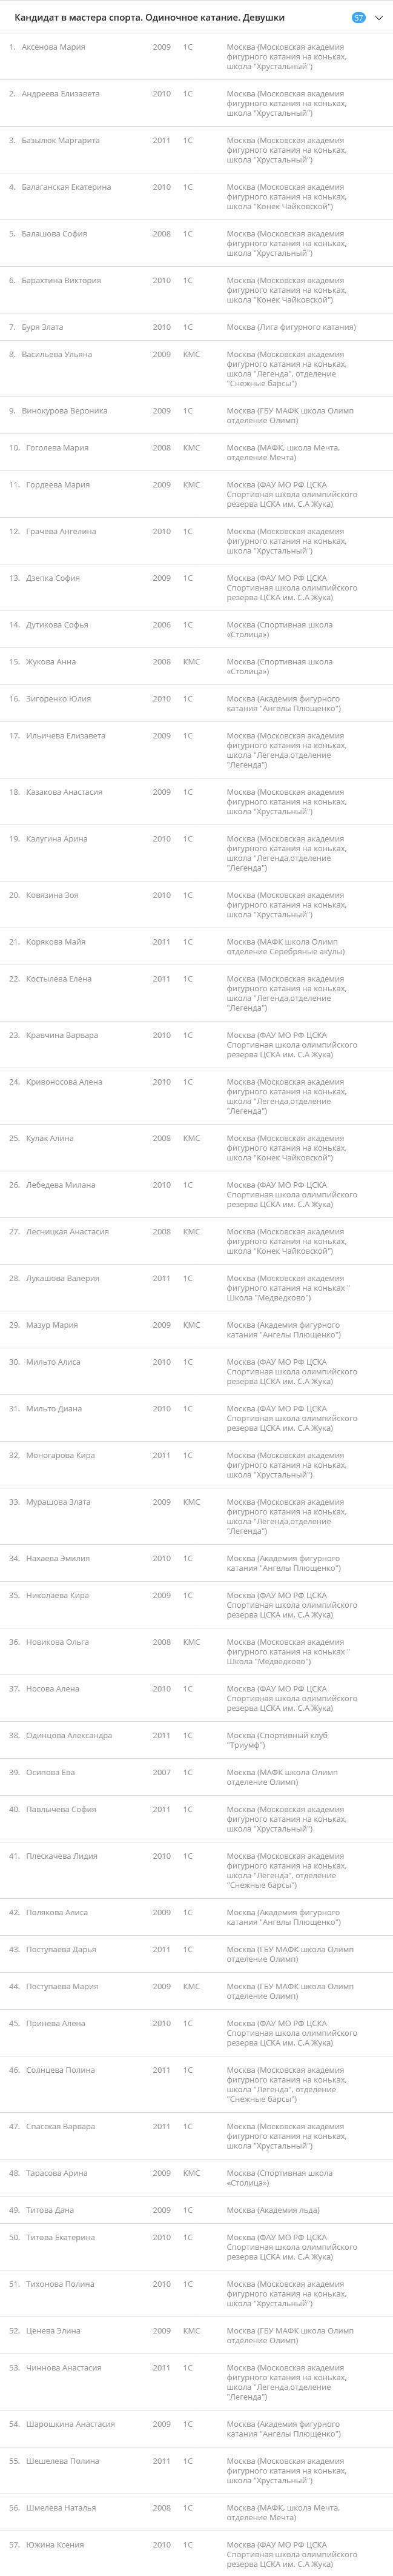The height and width of the screenshot is (2576, 393).
Task: Click on Гоголева Мария name
Action: (57, 448)
